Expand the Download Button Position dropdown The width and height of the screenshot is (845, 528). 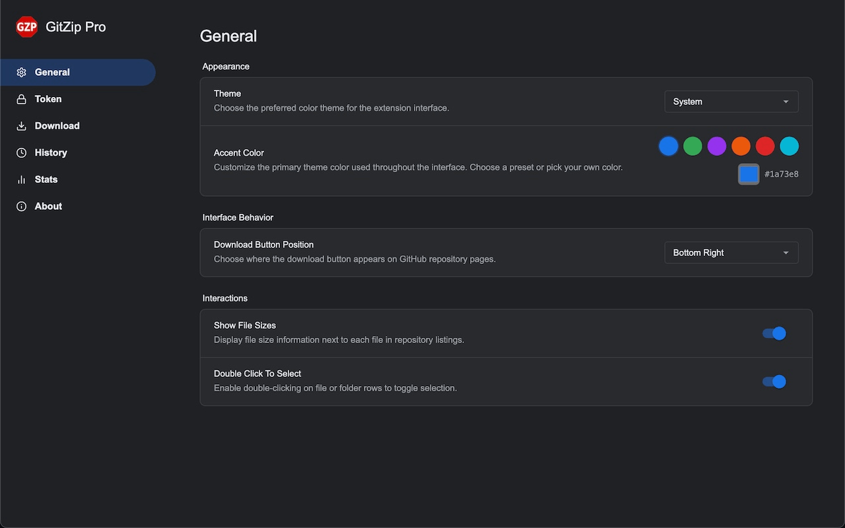731,253
